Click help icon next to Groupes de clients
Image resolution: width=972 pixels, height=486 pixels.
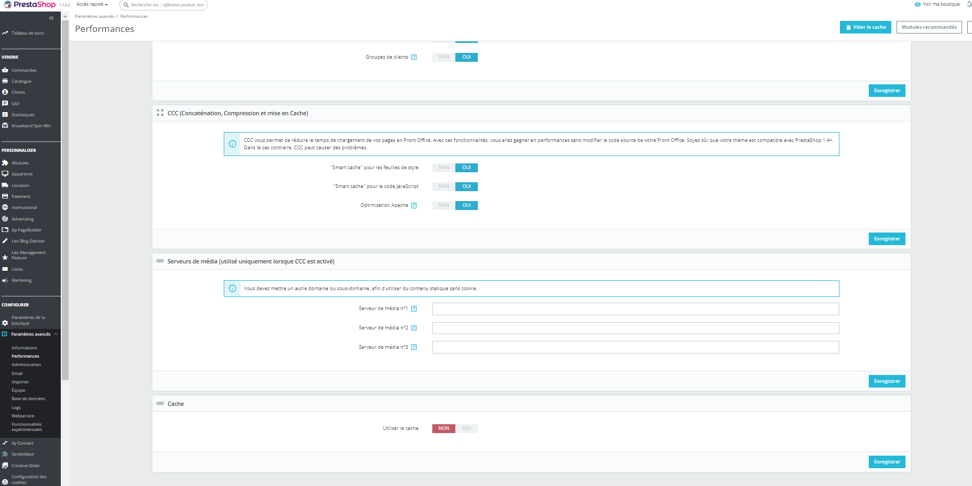(x=414, y=57)
